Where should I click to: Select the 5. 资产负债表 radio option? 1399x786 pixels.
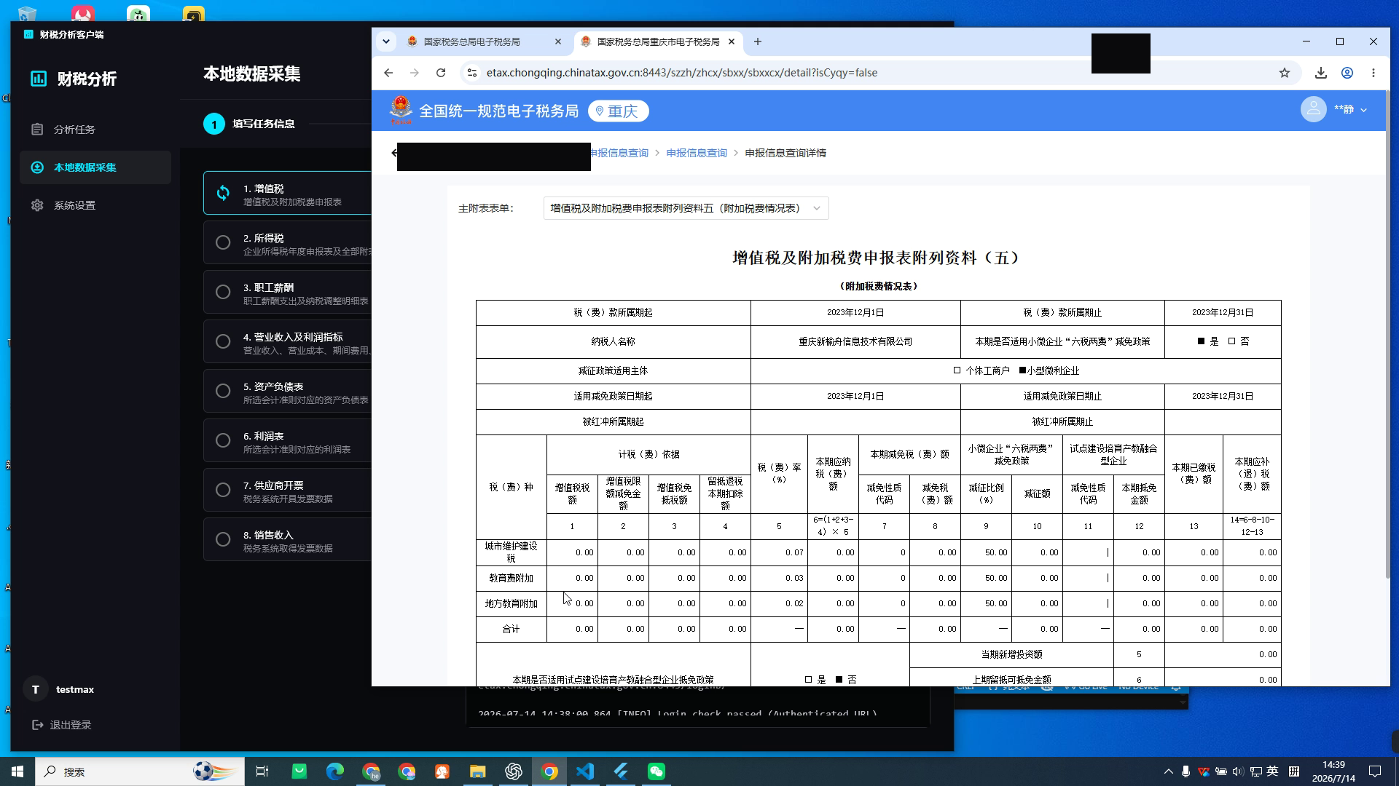coord(223,391)
